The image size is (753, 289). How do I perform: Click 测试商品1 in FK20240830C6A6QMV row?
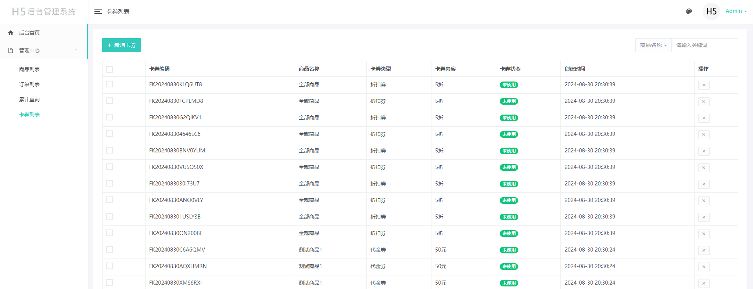311,250
